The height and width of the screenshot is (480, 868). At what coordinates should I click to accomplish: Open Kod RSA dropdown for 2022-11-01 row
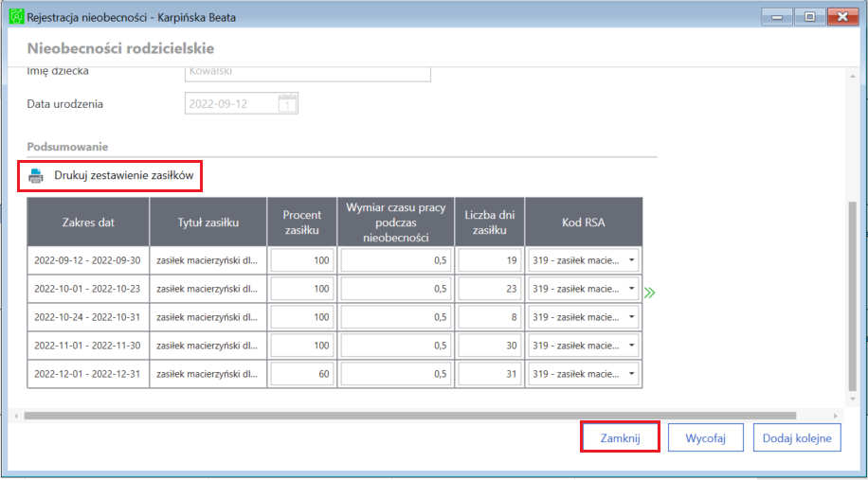click(632, 346)
